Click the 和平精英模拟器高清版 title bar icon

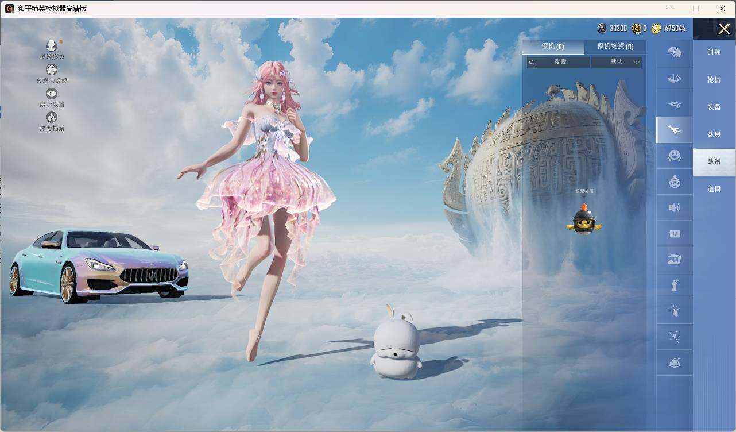(10, 9)
